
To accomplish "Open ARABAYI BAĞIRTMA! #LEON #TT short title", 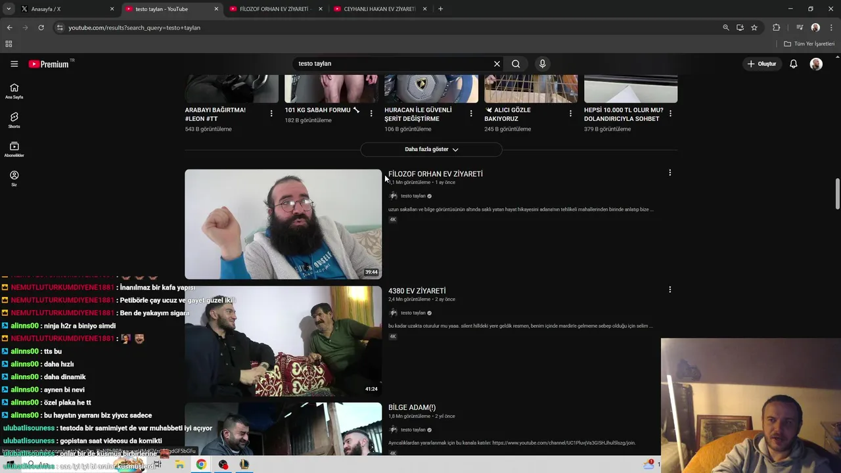I will 216,114.
